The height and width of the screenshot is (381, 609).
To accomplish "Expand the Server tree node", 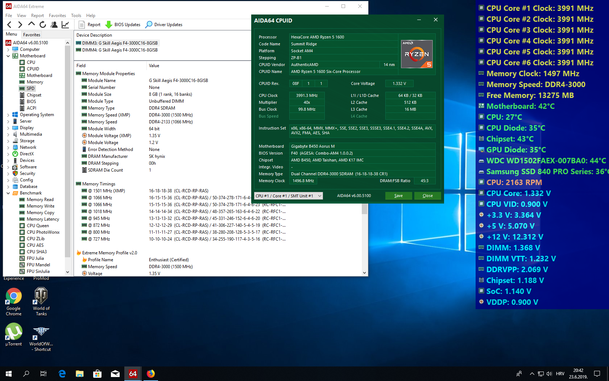I will pos(8,121).
